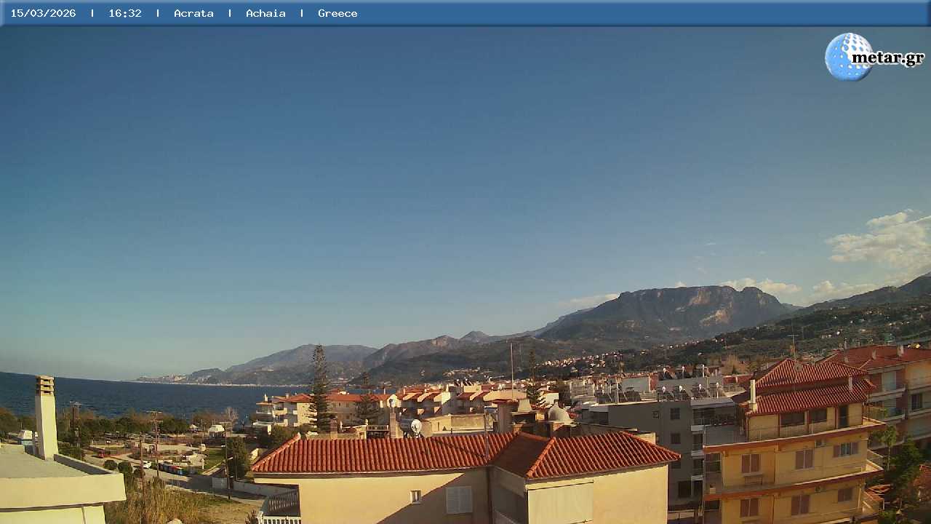Viewport: 931px width, 524px height.
Task: Click the metar.gr globe logo icon
Action: 847,57
